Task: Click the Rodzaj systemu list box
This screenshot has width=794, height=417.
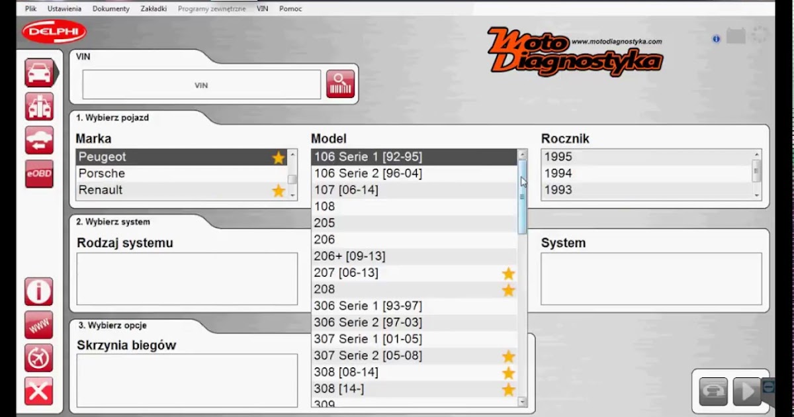Action: [187, 279]
